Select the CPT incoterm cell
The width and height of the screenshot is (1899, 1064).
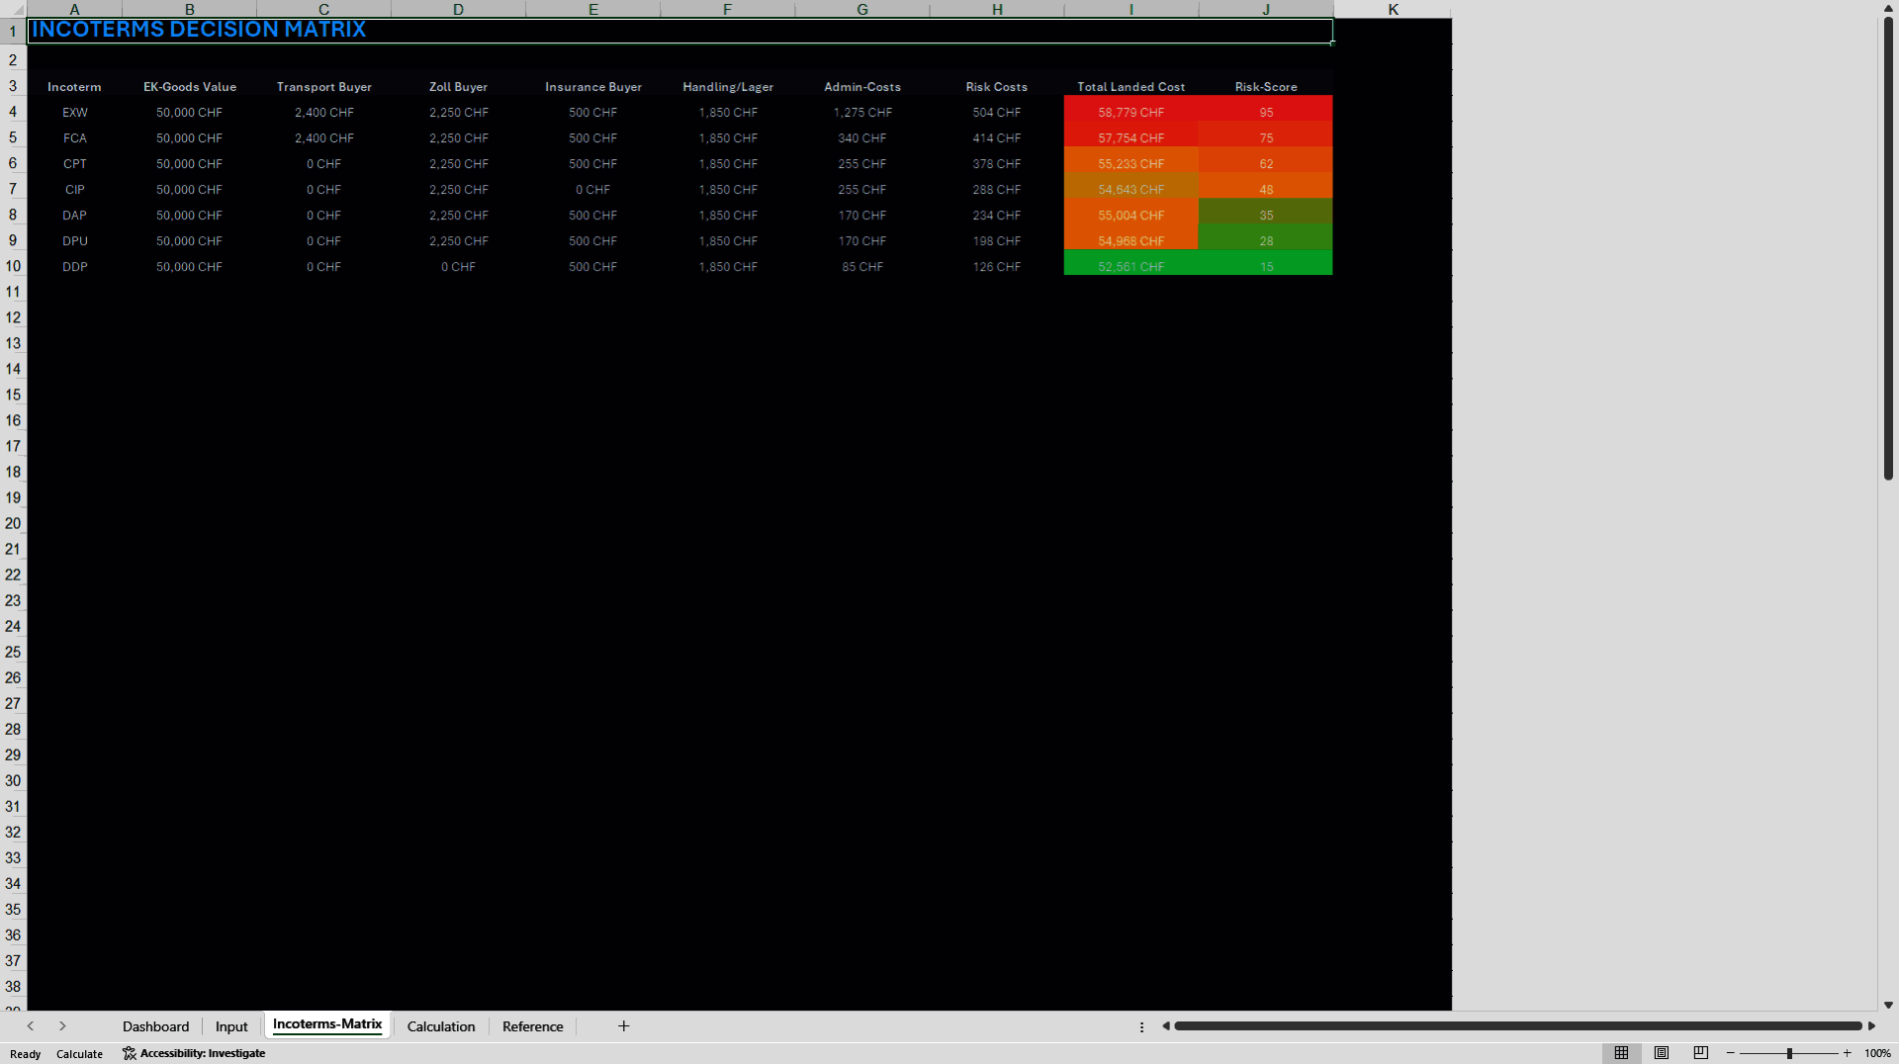(74, 164)
